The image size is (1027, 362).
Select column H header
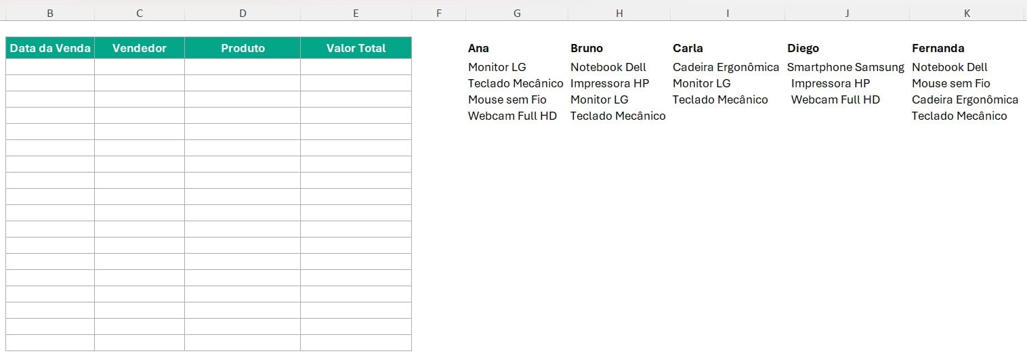pyautogui.click(x=619, y=13)
